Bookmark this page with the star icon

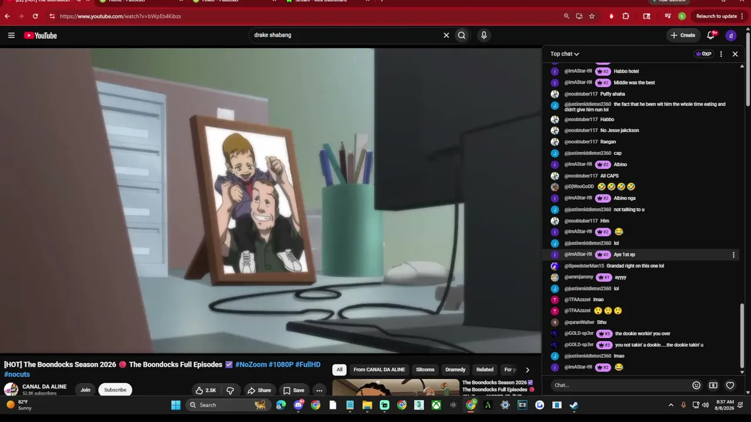tap(592, 16)
